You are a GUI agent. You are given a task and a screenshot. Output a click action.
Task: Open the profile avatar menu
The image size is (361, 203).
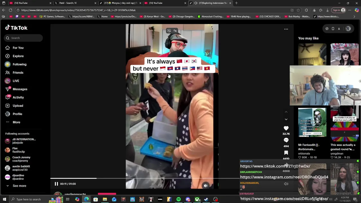click(x=348, y=28)
